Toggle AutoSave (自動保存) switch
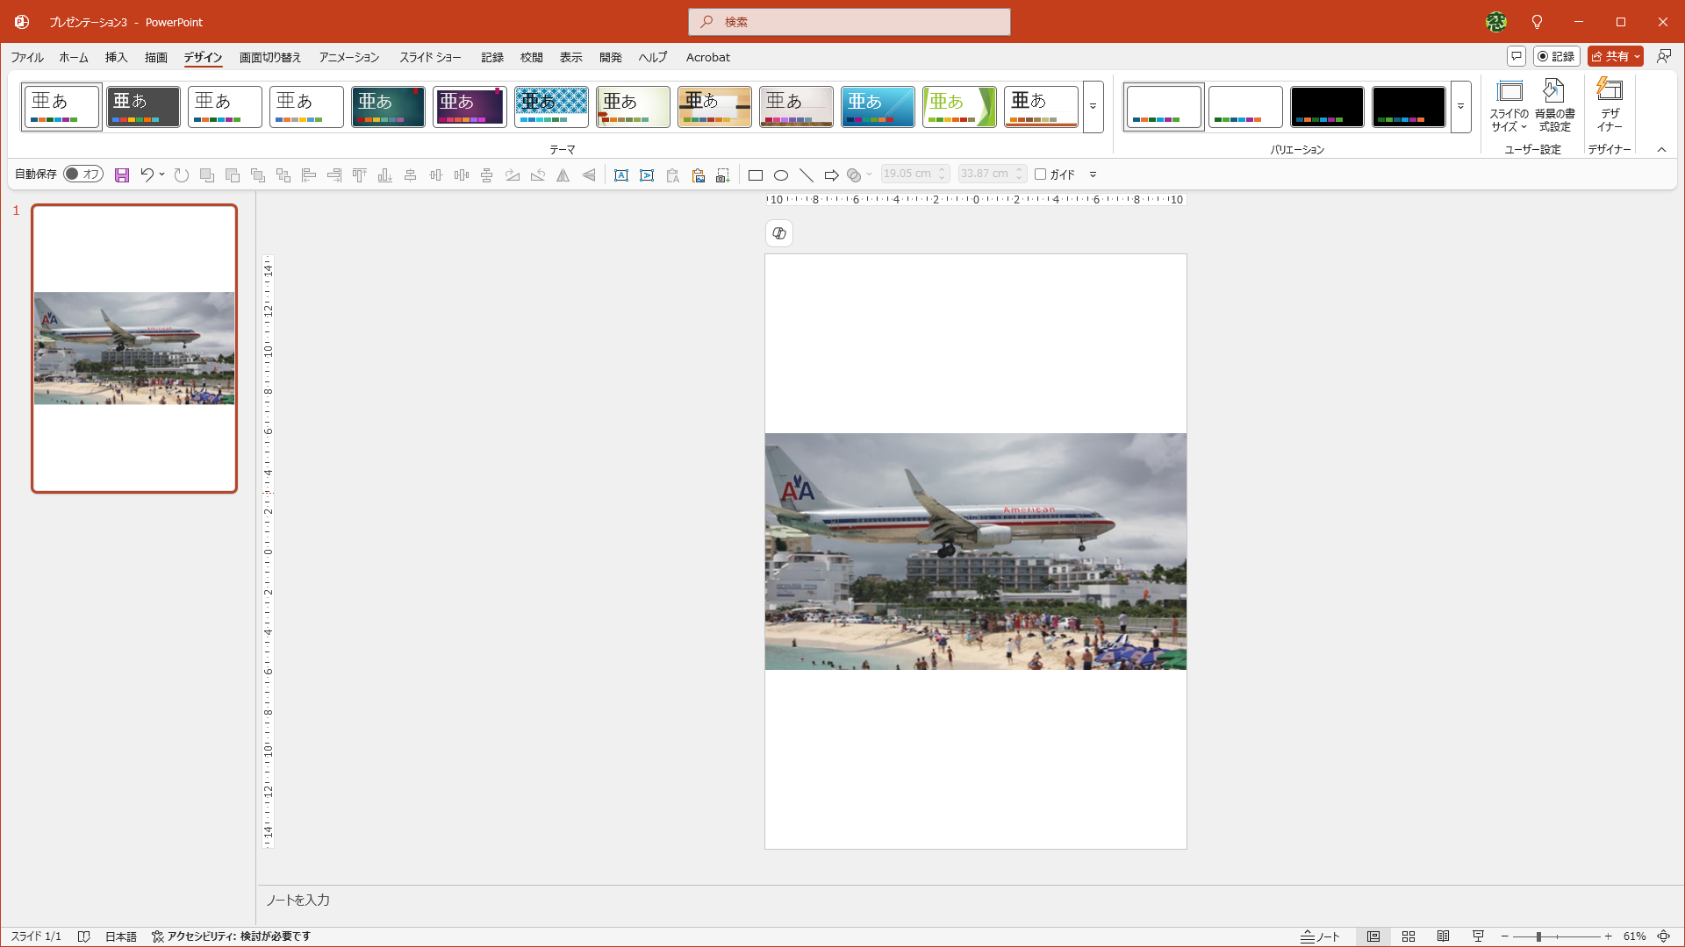The width and height of the screenshot is (1685, 947). click(x=83, y=174)
